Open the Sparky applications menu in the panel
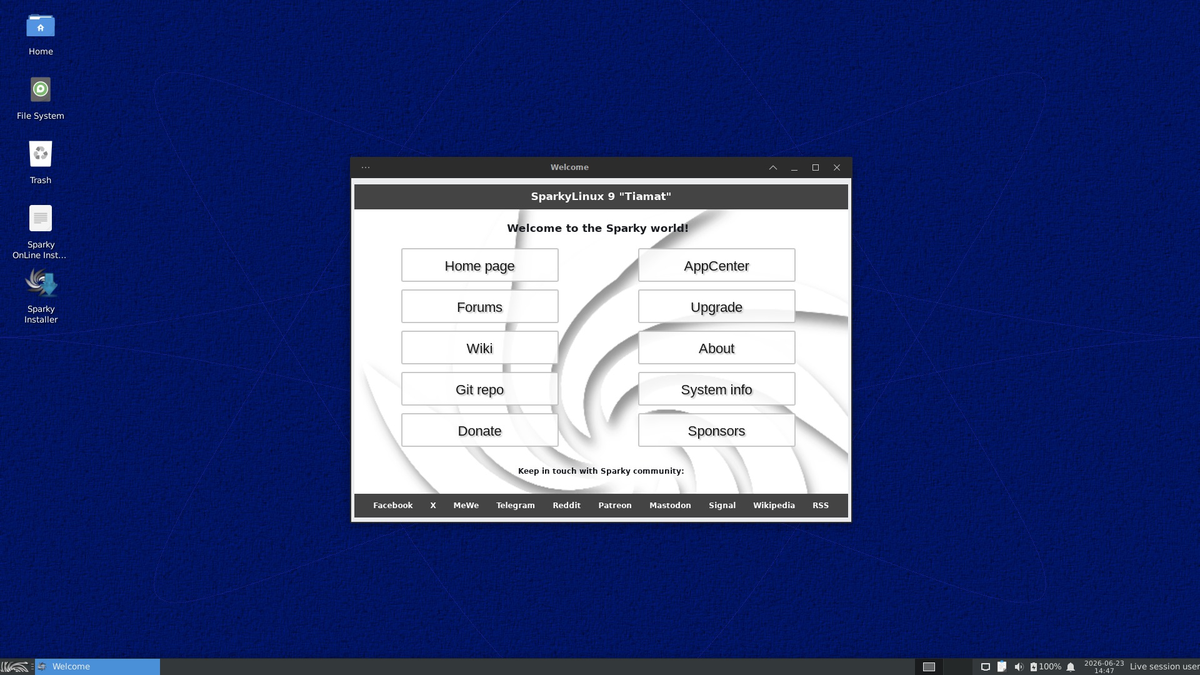 (x=14, y=667)
